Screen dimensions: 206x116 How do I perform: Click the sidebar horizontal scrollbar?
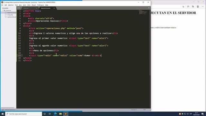point(7,108)
